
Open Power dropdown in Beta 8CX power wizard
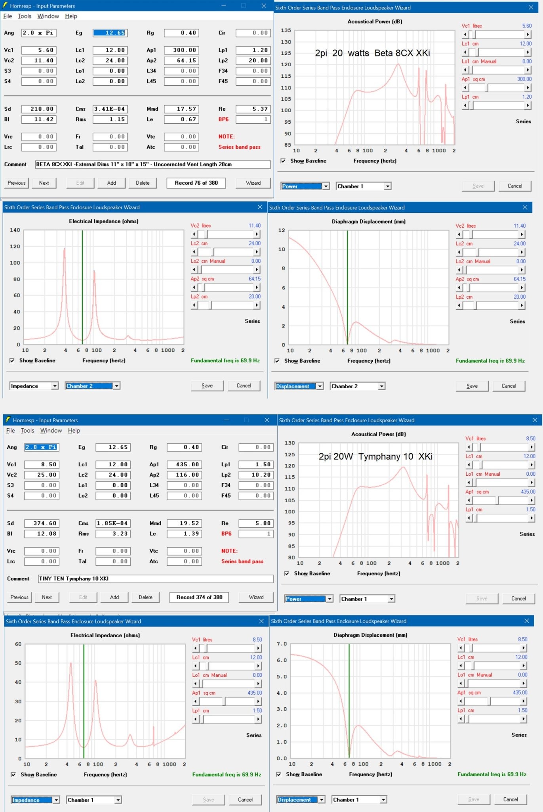(326, 186)
